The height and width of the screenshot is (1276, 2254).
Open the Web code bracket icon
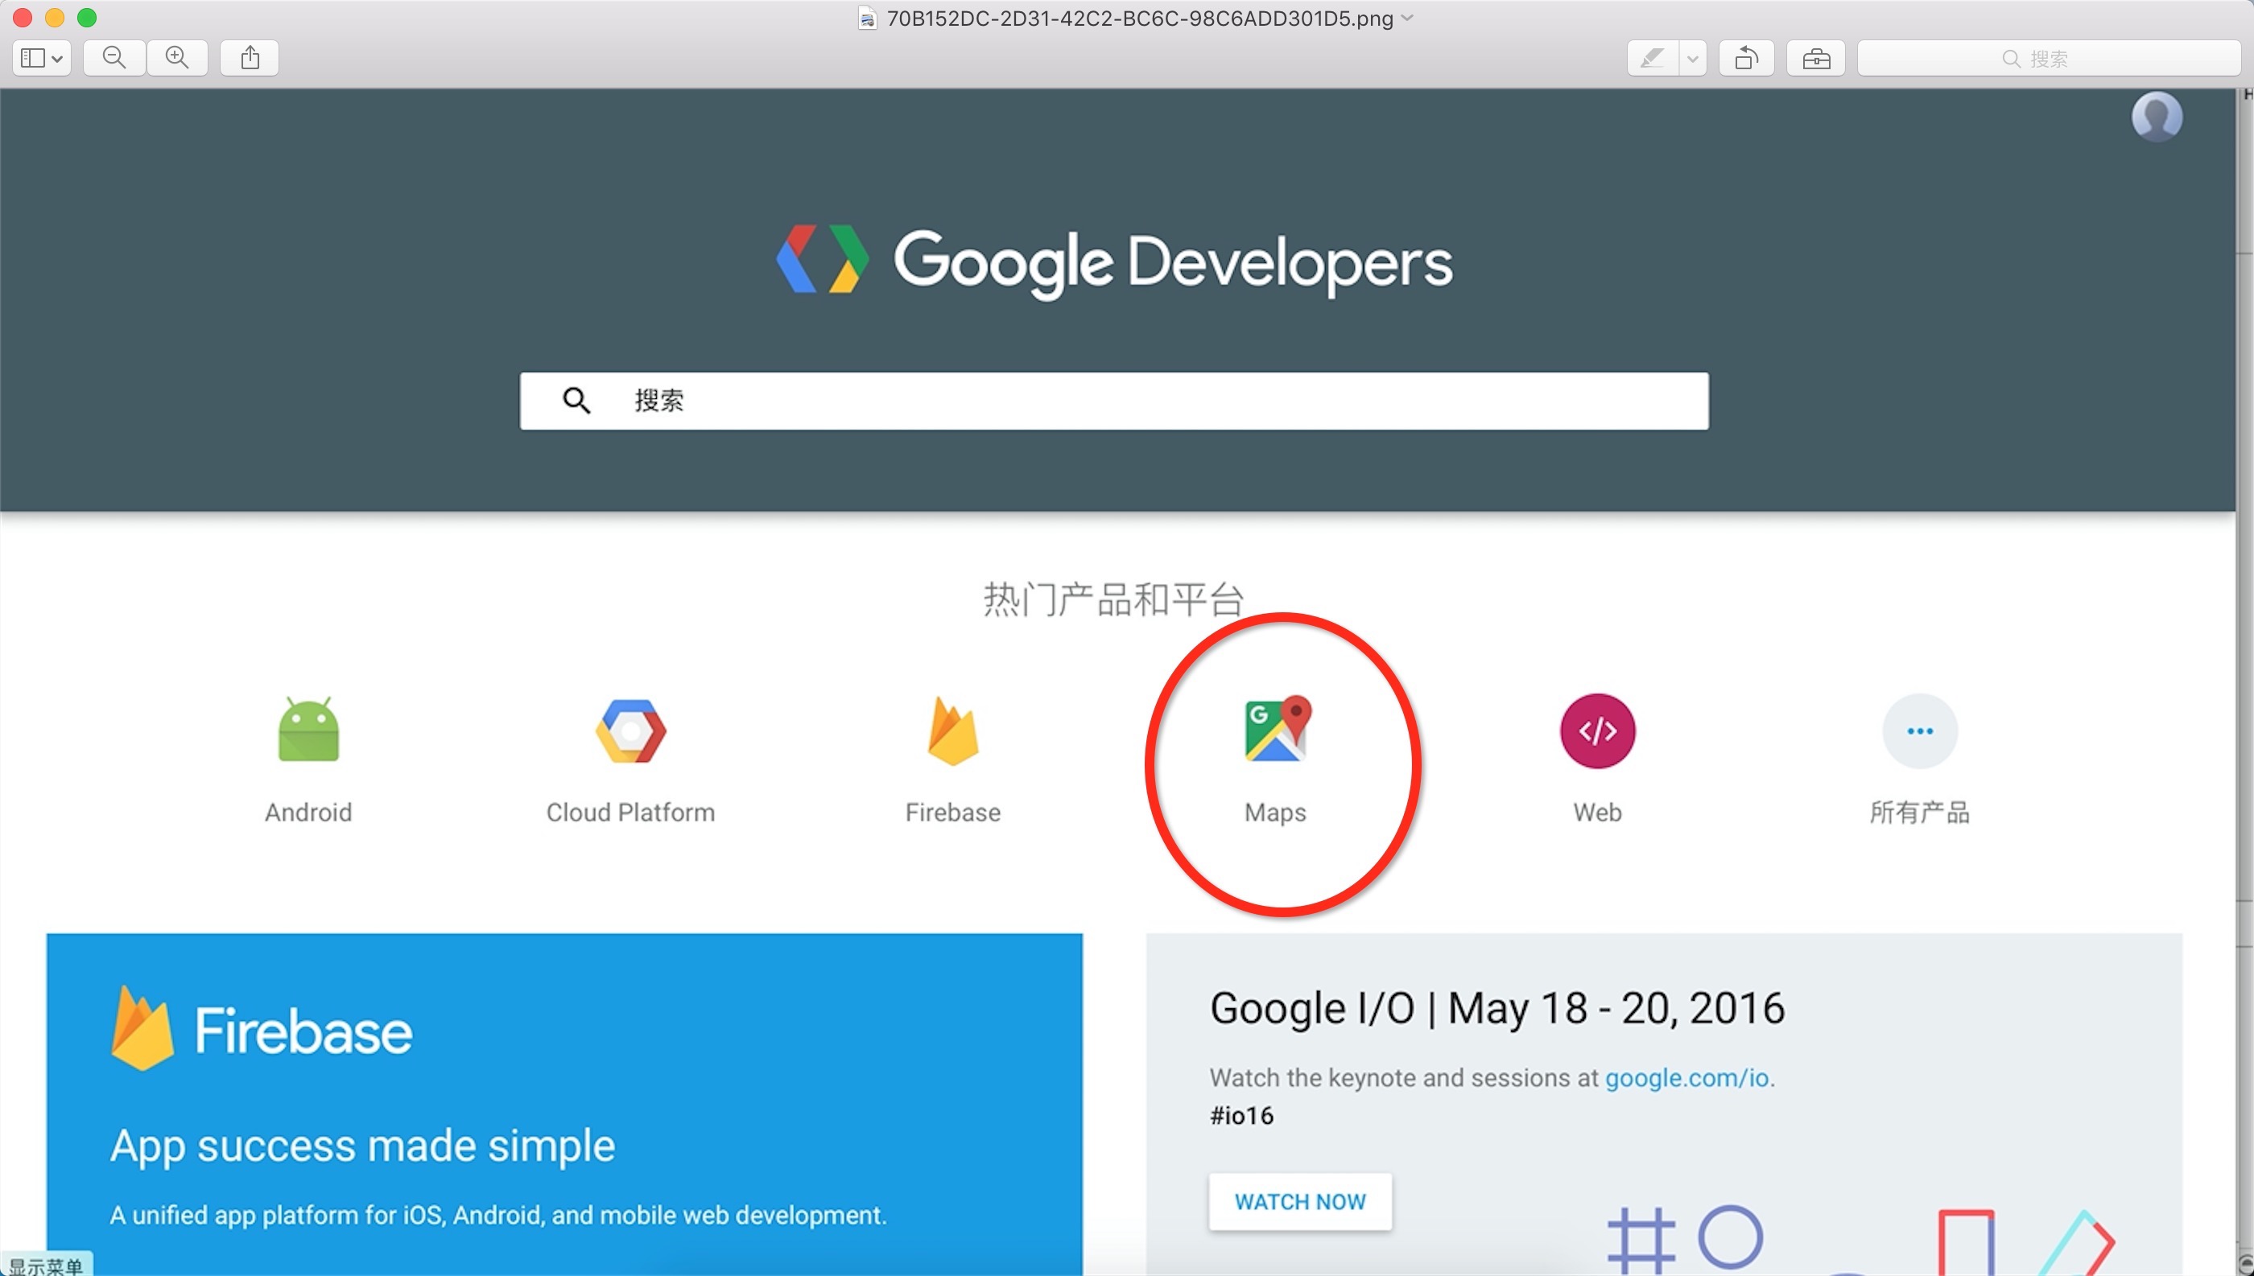coord(1597,731)
